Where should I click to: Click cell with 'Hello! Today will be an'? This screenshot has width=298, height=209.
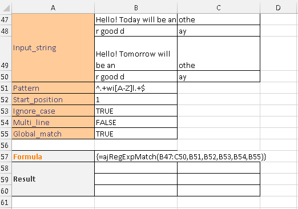[136, 19]
